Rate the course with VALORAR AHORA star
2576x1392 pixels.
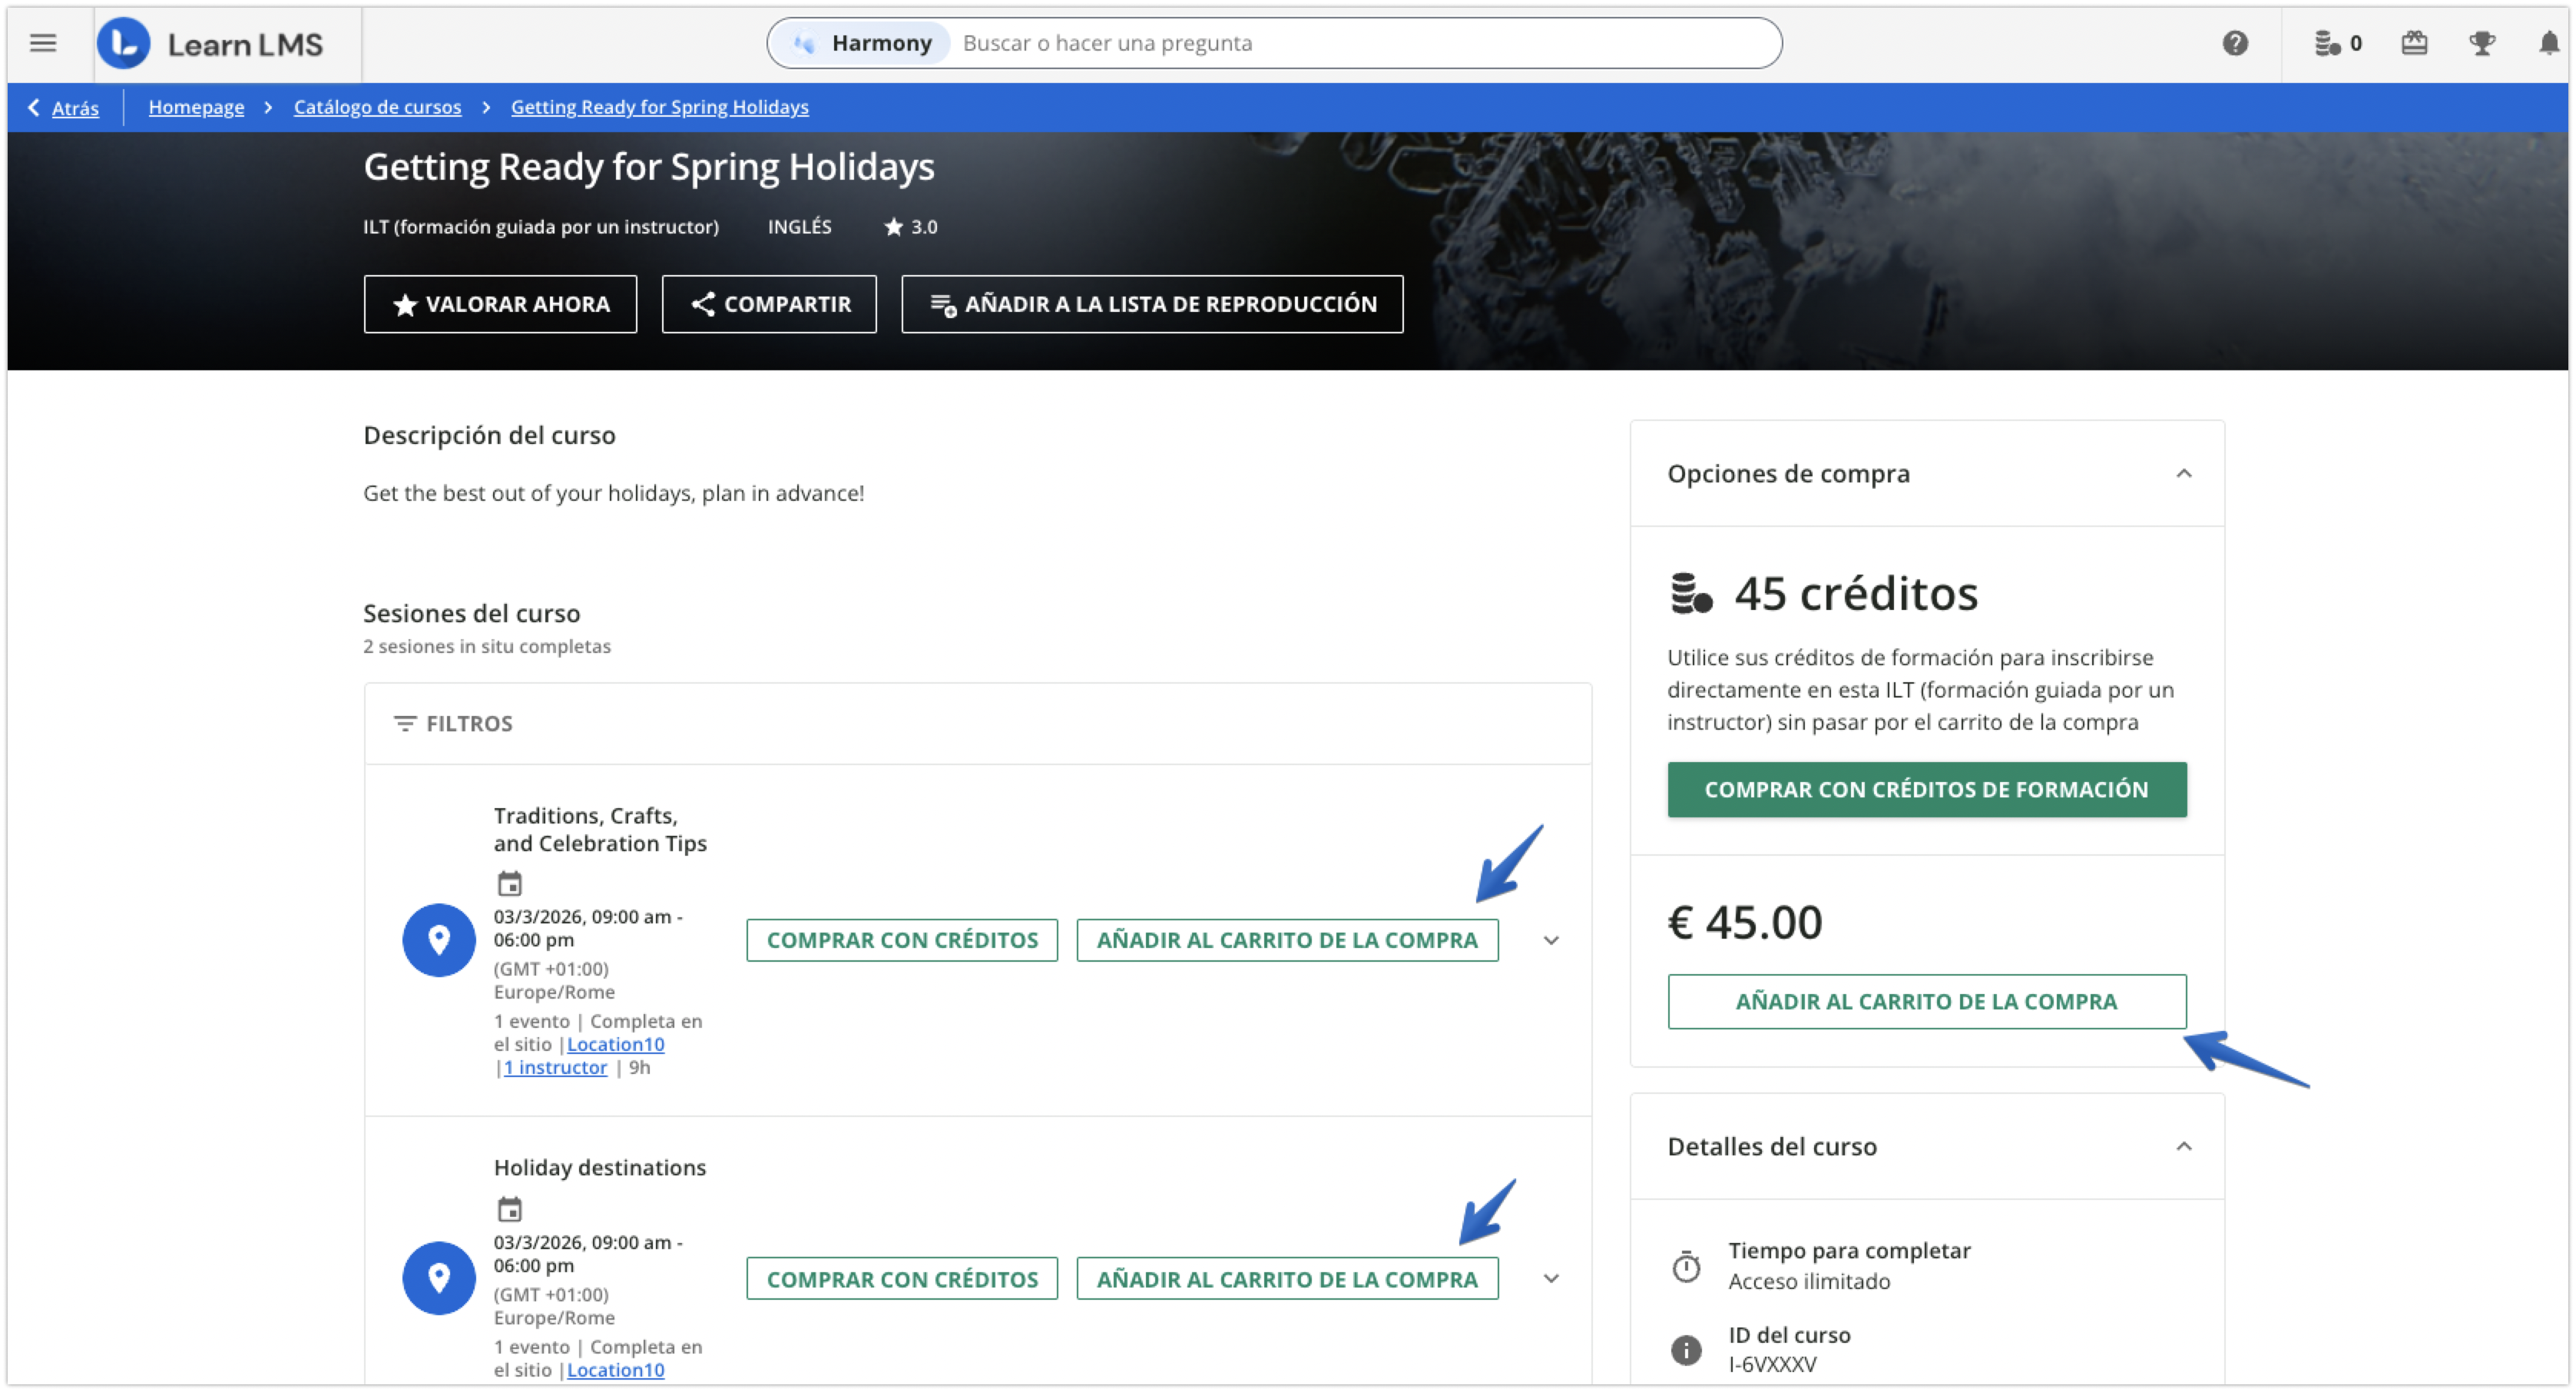pyautogui.click(x=500, y=304)
